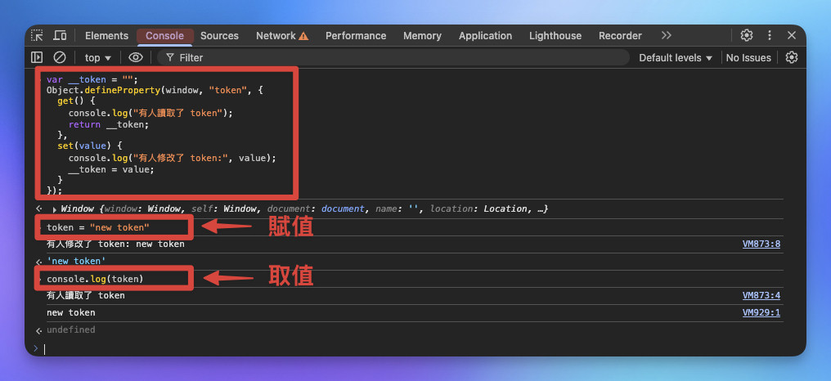
Task: Open the top JavaScript context dropdown
Action: (x=98, y=58)
